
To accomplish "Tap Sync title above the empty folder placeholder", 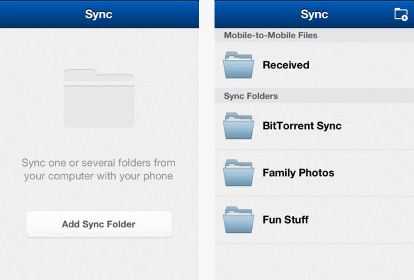I will point(99,14).
